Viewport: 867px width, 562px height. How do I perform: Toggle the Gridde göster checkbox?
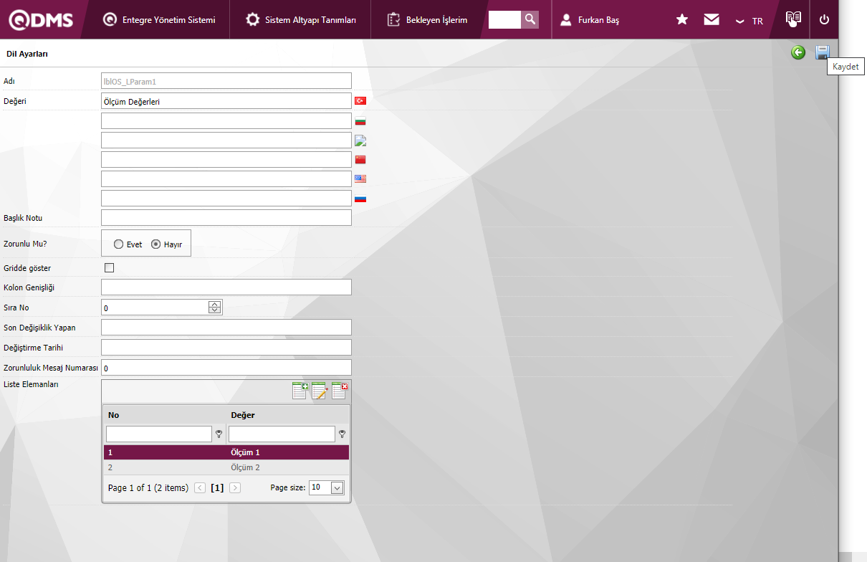(x=110, y=268)
